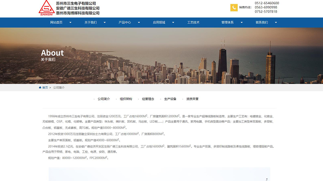Open the 工艺技术 menu item
Viewport: 323px width, 181px height.
tap(193, 22)
